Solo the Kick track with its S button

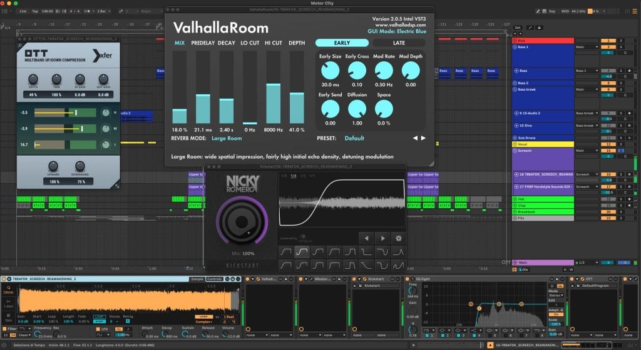(x=620, y=41)
